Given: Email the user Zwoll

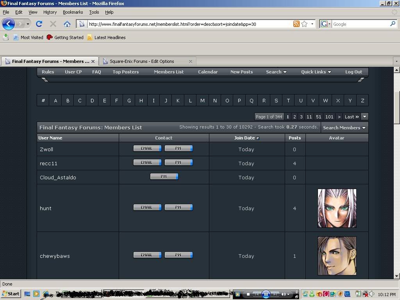Looking at the screenshot, I should [x=147, y=148].
